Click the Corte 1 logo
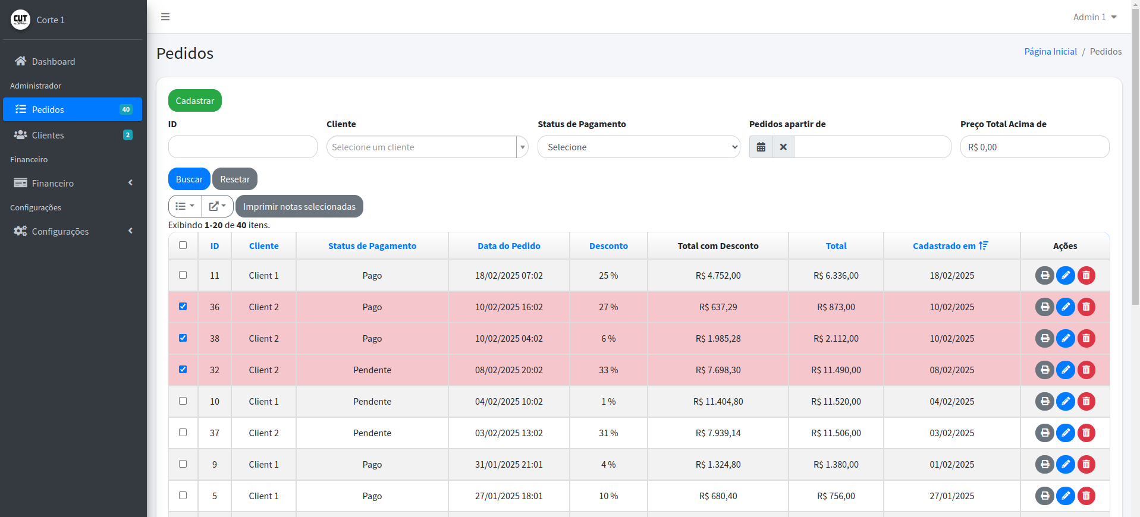Viewport: 1140px width, 517px height. [21, 20]
